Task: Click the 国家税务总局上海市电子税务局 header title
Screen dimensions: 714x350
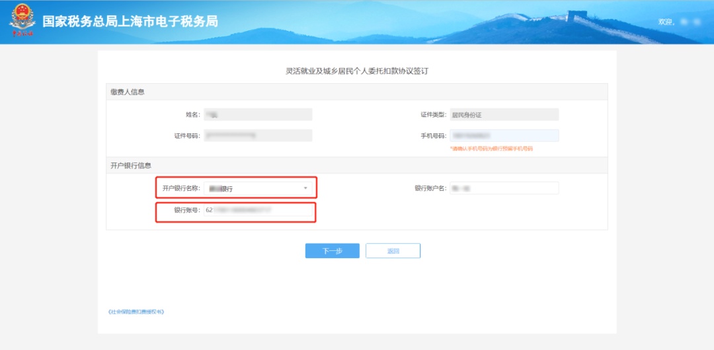Action: 130,22
